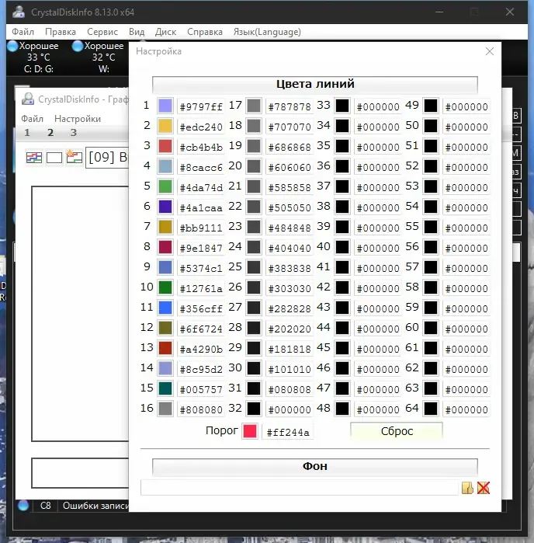Click the Сброс reset button
The height and width of the screenshot is (543, 534).
[397, 431]
